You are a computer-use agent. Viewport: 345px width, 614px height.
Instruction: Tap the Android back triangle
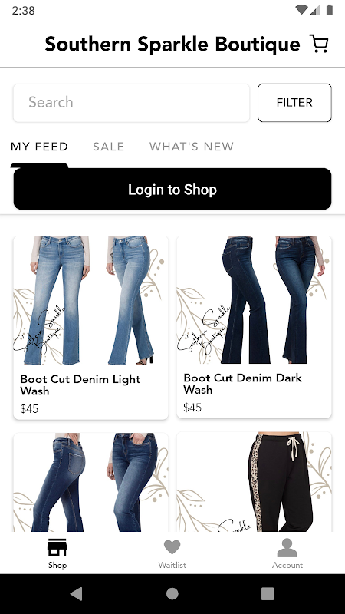(76, 593)
